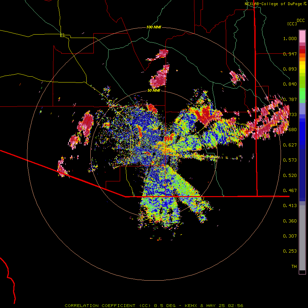The width and height of the screenshot is (308, 308).
Task: Click the [CC] units label
Action: tap(292, 24)
